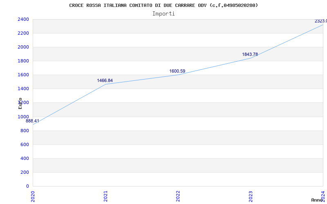Click the chart title CROCE ROSSA ITALIANA COMITATO
The image size is (327, 204).
click(163, 5)
